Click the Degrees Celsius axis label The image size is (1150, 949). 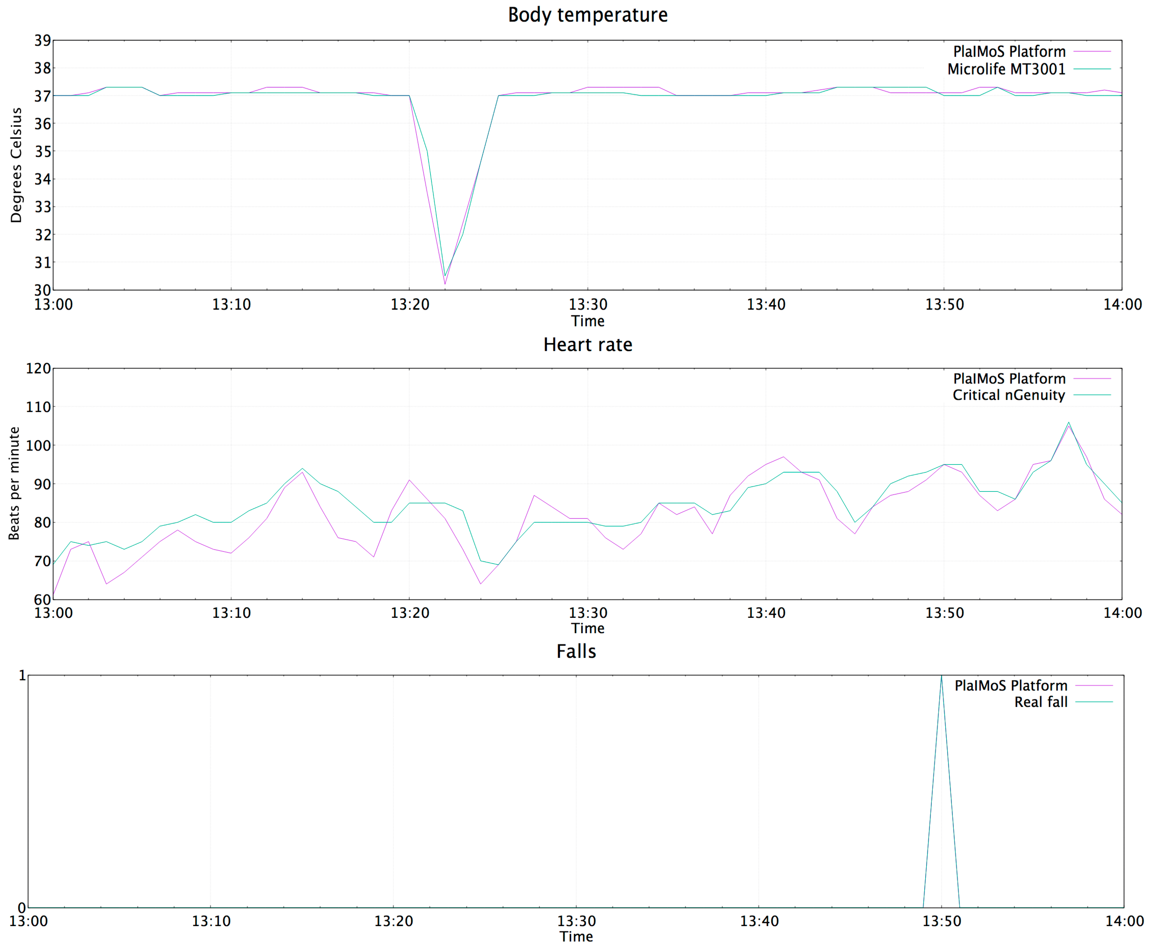[16, 165]
